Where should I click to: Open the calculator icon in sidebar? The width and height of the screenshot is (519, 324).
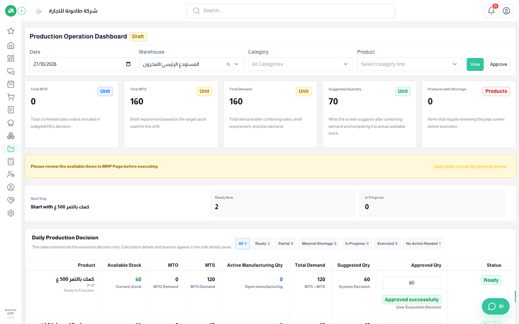(x=11, y=162)
